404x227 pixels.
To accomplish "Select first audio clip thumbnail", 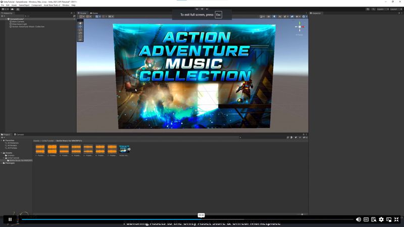I will [x=40, y=150].
